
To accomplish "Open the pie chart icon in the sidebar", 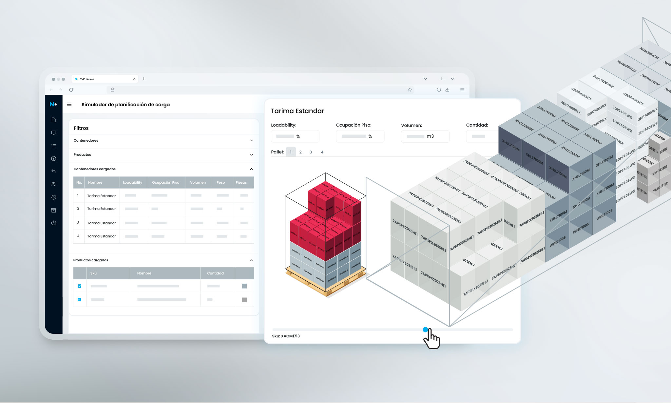I will click(x=54, y=223).
